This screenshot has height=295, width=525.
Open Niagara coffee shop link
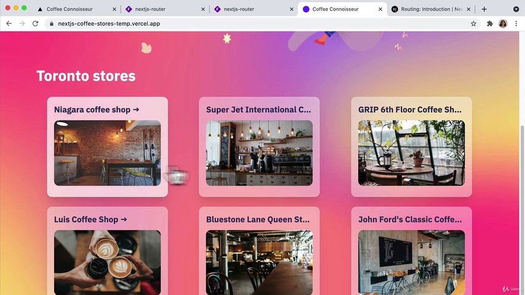point(97,110)
